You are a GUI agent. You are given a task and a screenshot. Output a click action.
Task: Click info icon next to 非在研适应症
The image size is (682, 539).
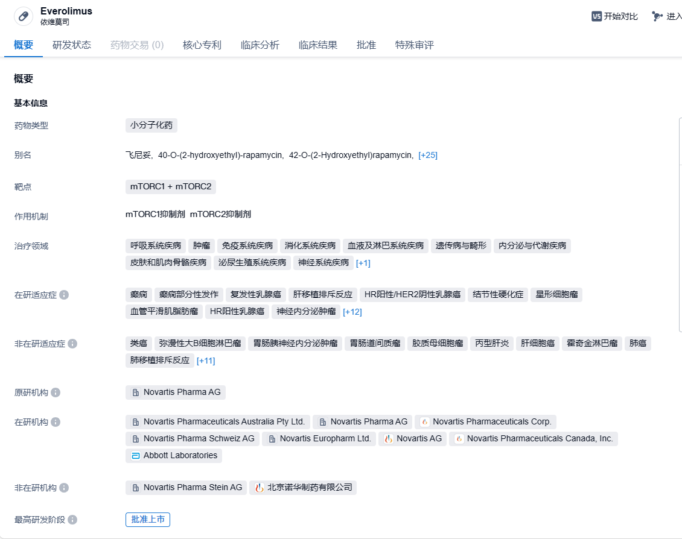click(x=72, y=344)
